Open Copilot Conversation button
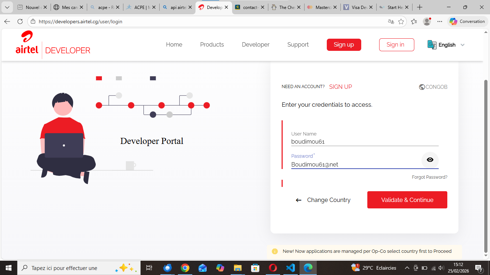 pos(468,21)
